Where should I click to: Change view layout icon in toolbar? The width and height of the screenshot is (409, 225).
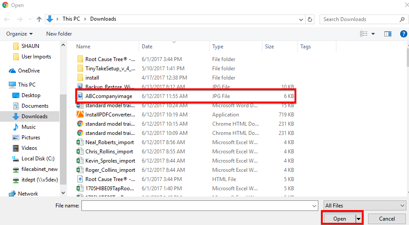(364, 34)
